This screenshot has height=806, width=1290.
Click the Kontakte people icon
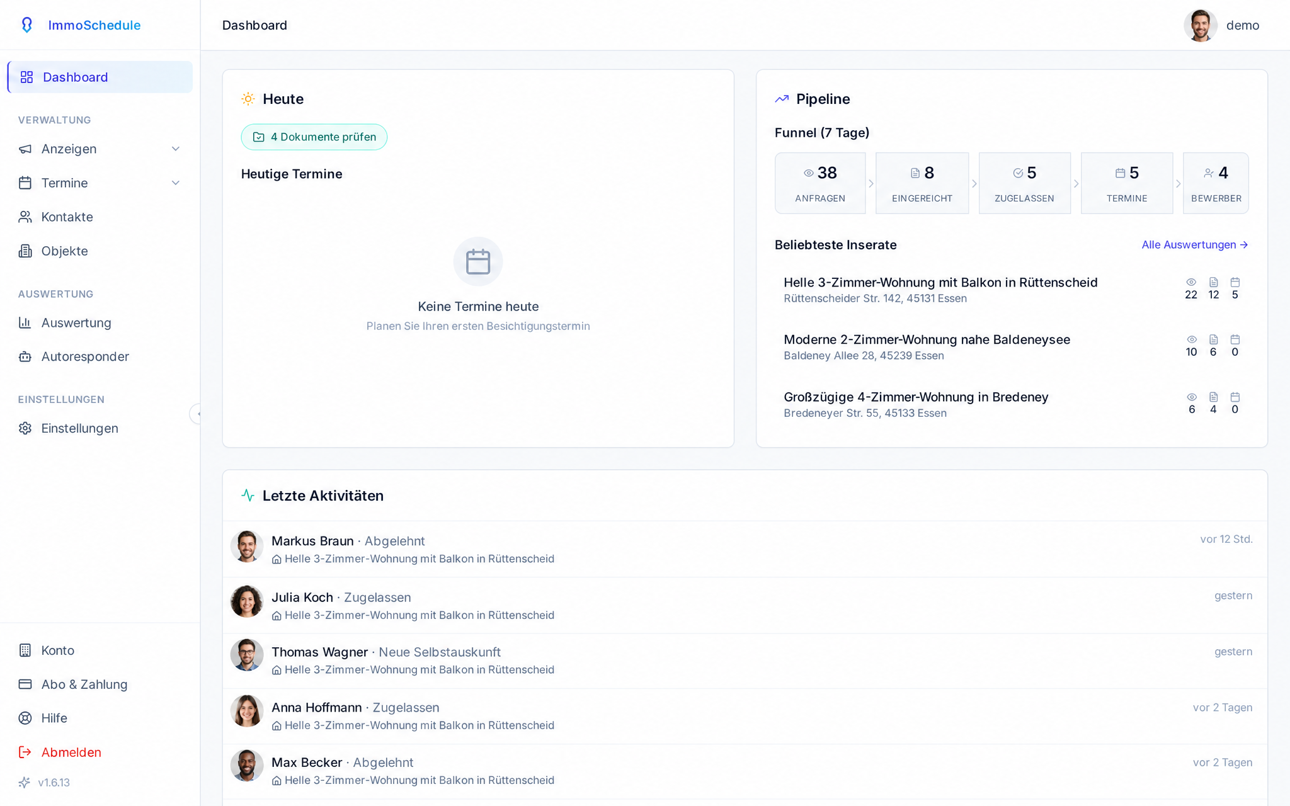tap(25, 217)
